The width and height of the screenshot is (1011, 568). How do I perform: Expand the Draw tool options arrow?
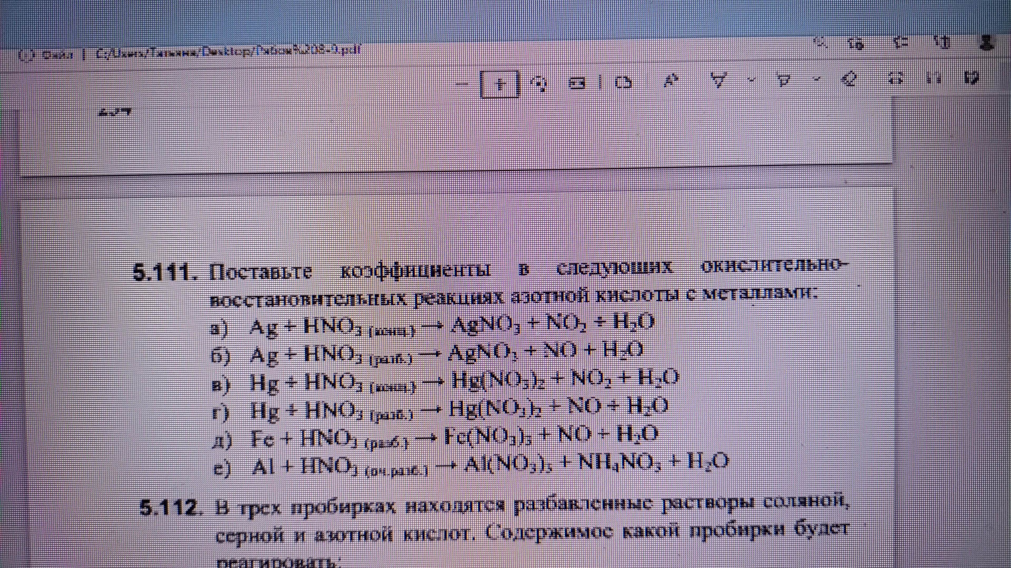click(x=751, y=80)
